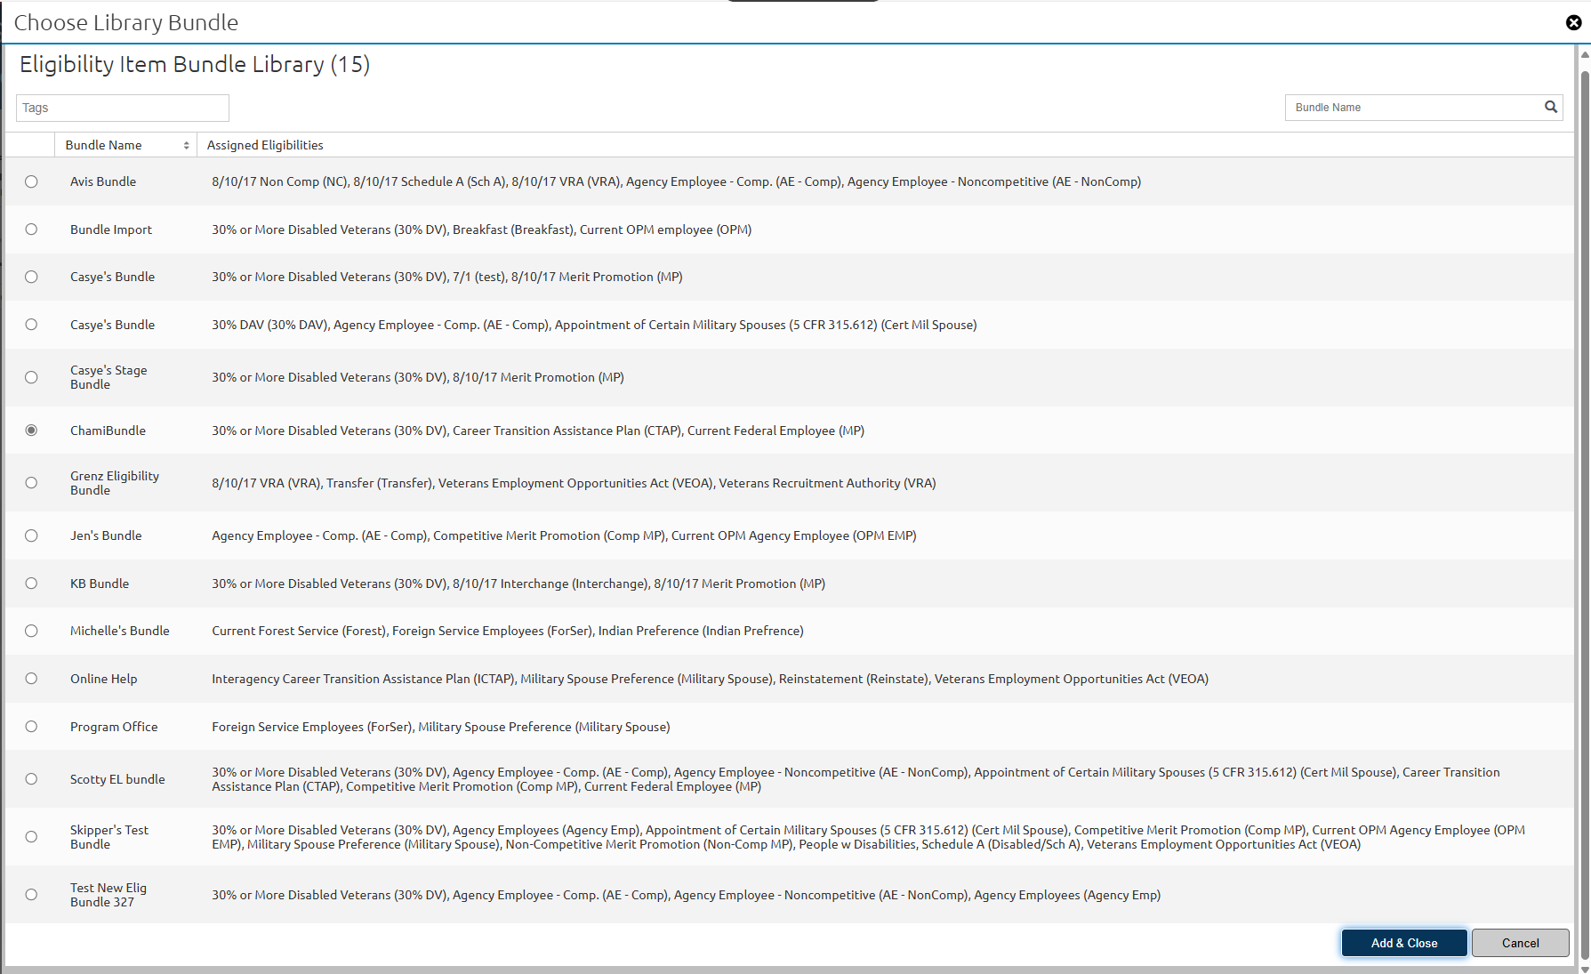The width and height of the screenshot is (1591, 974).
Task: Select Test New Elig Bundle 327 radio
Action: (x=31, y=895)
